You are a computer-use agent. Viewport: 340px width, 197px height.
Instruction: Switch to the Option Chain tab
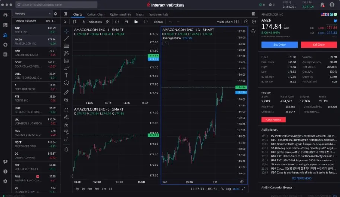pyautogui.click(x=96, y=14)
